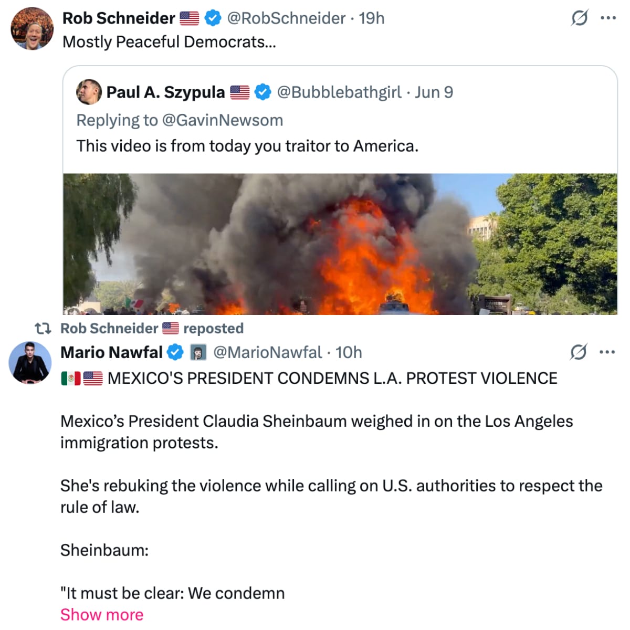The width and height of the screenshot is (630, 630).
Task: Click the Mario Nawfal display name
Action: 111,352
